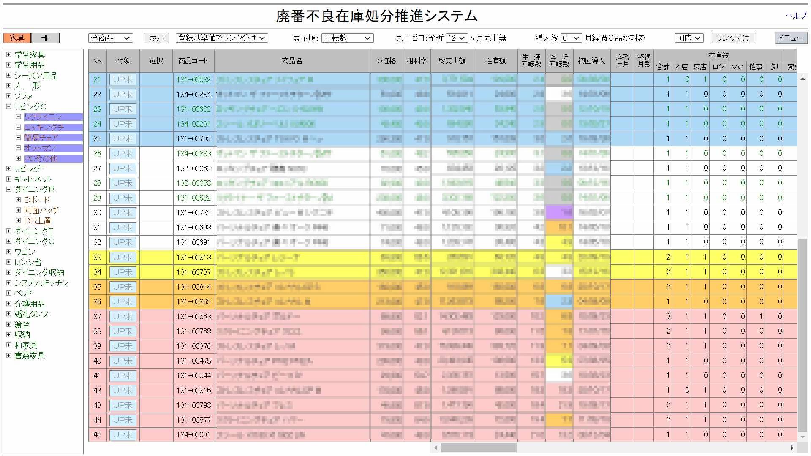
Task: Click product code 134-00284
Action: (x=193, y=95)
